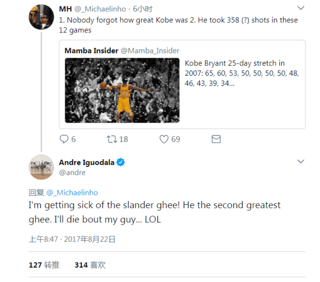Send via direct message envelope icon
Screen dimensions: 320x282
click(216, 139)
